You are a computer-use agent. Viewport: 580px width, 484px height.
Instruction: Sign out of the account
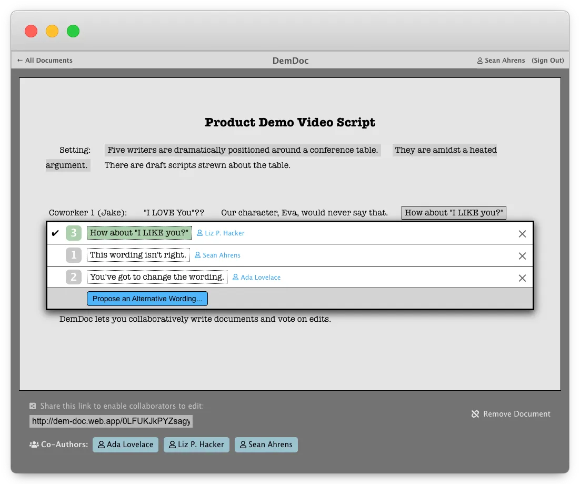[x=547, y=61]
